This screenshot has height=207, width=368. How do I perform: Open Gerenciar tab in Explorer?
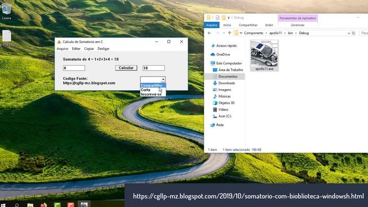pos(297,25)
